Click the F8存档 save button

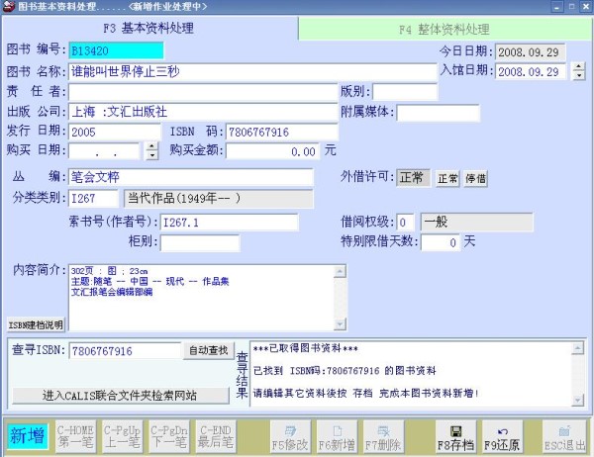(x=455, y=436)
